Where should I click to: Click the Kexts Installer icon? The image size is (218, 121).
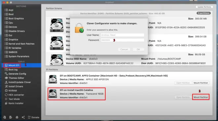tap(6, 103)
